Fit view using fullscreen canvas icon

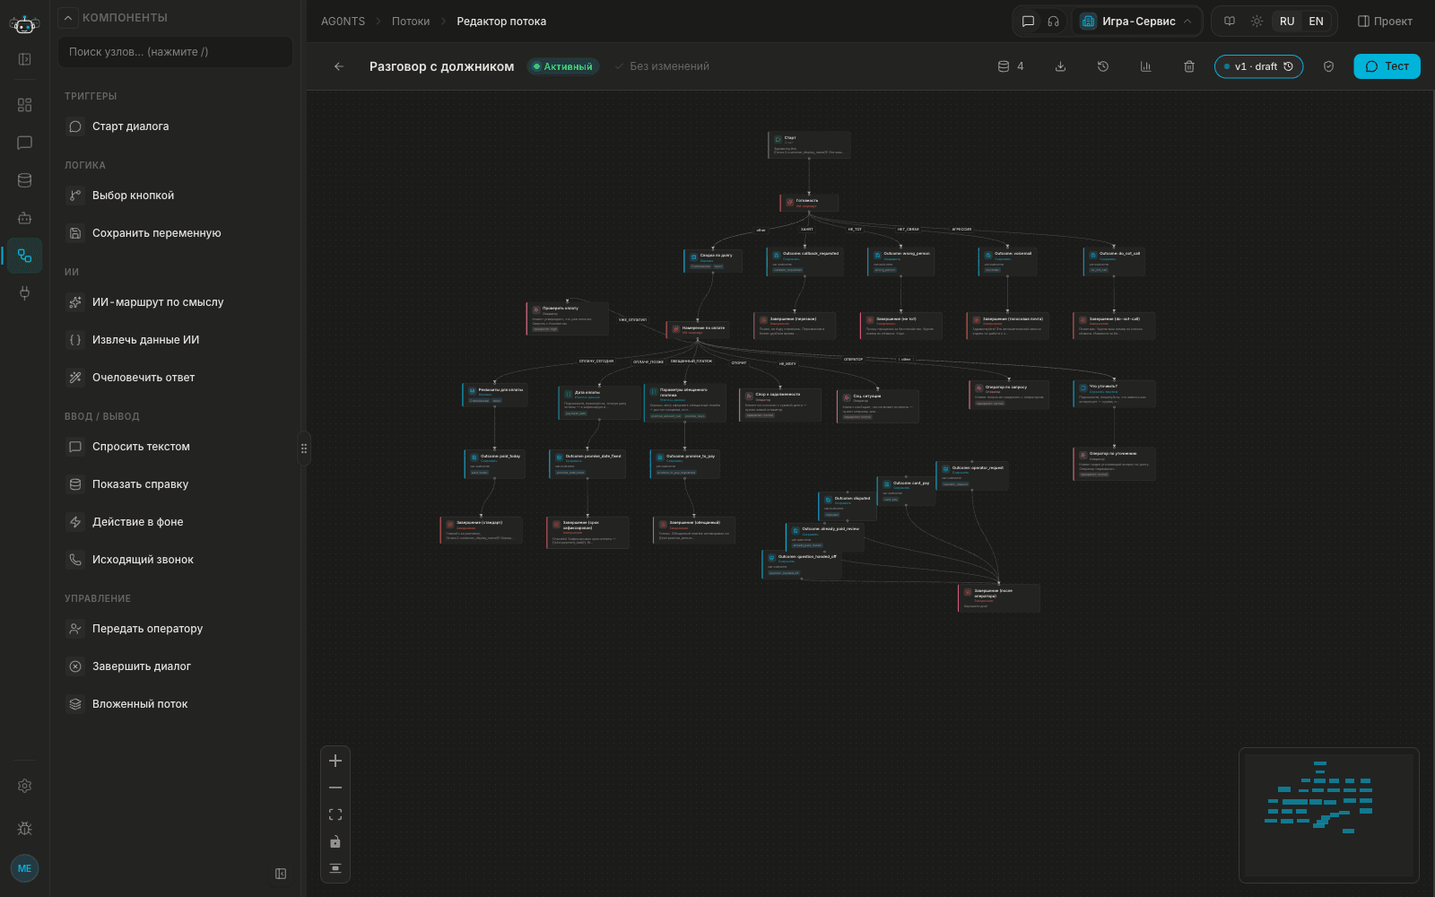(335, 814)
